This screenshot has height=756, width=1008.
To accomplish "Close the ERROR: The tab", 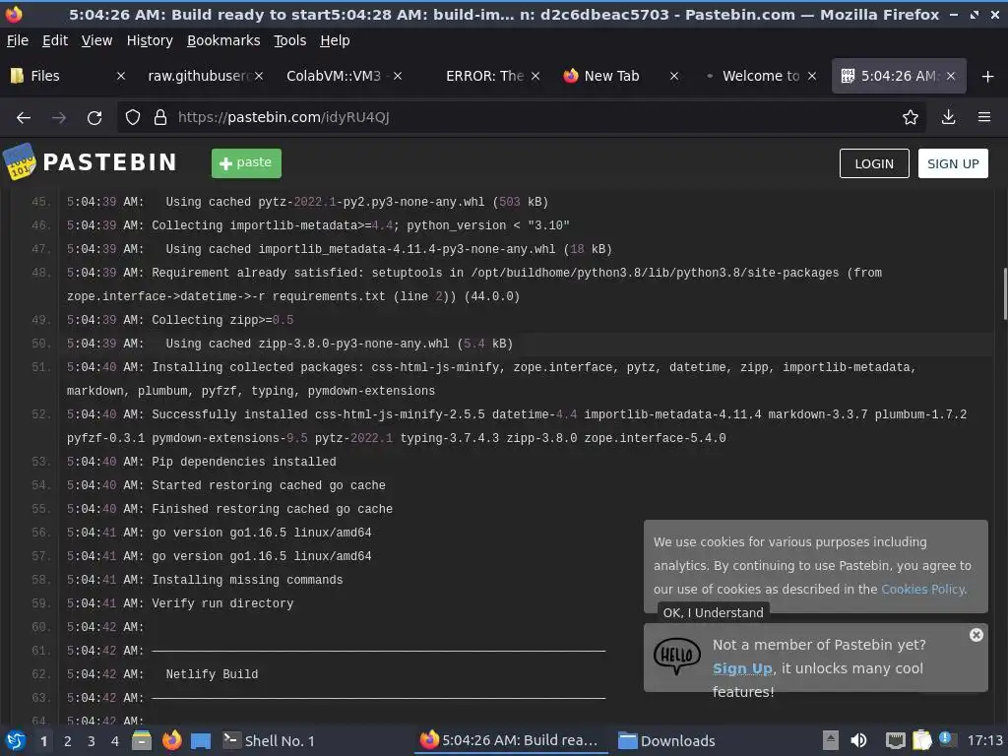I will tap(535, 76).
